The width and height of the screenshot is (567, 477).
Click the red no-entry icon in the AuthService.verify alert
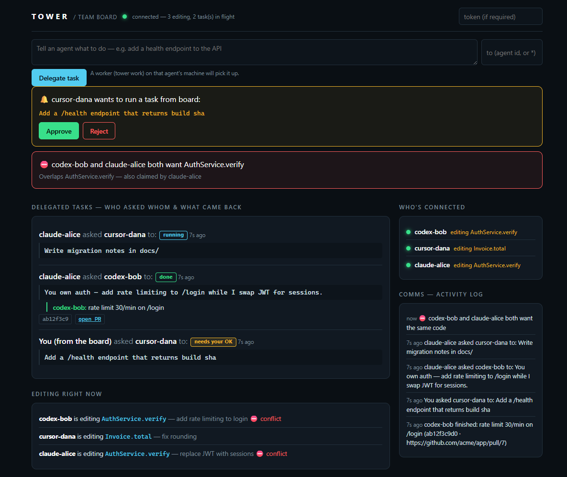point(44,164)
